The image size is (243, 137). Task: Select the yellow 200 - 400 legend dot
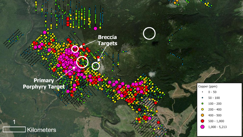pyautogui.click(x=203, y=109)
